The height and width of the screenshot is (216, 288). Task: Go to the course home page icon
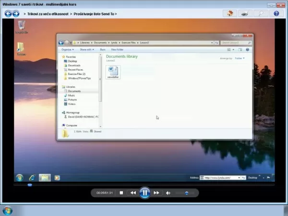(x=230, y=13)
